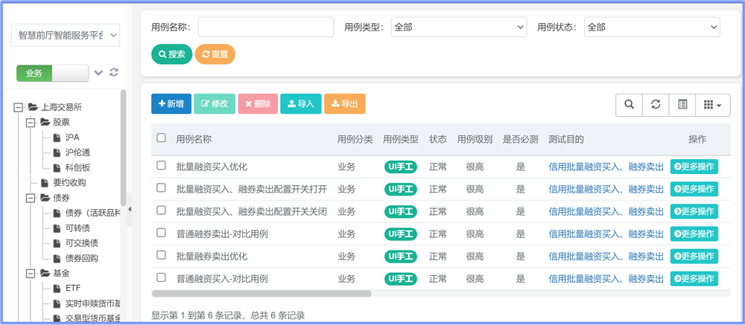Click the 修改 button

click(215, 104)
